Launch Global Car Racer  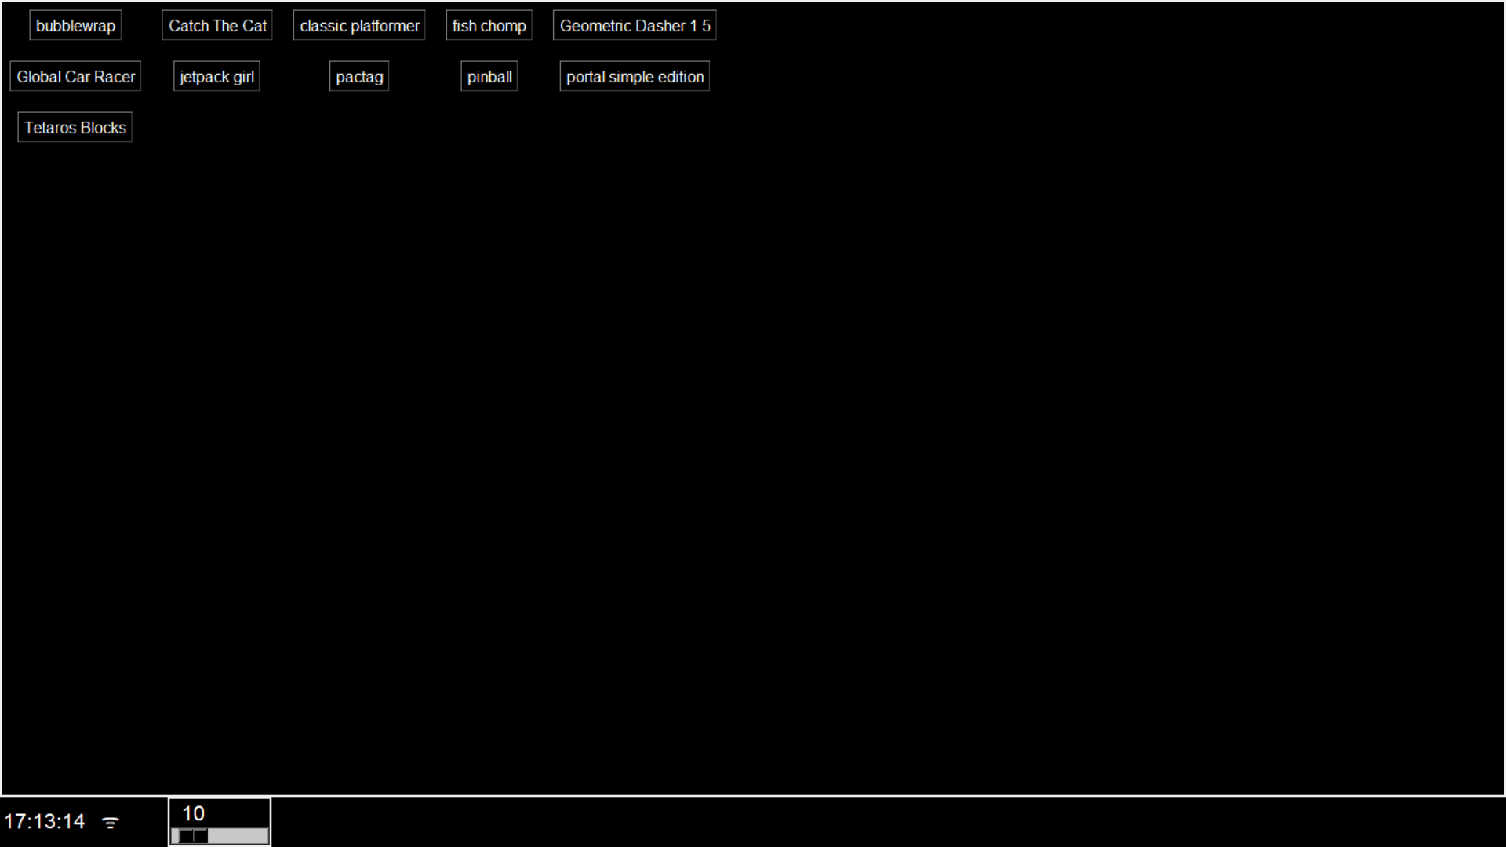click(75, 77)
